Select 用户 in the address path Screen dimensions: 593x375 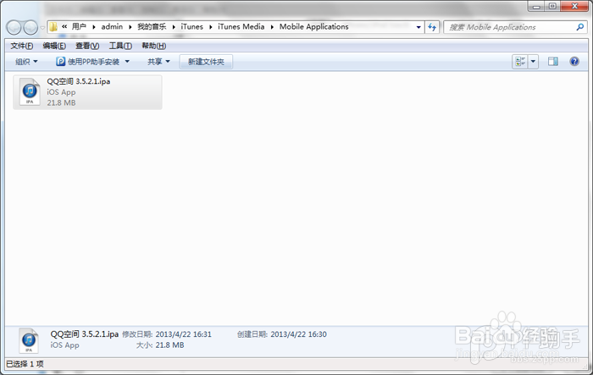79,26
